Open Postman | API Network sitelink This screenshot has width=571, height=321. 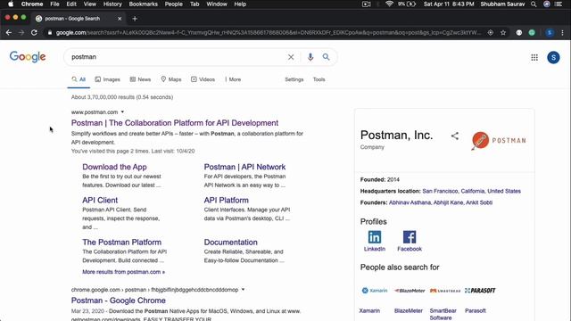point(244,167)
